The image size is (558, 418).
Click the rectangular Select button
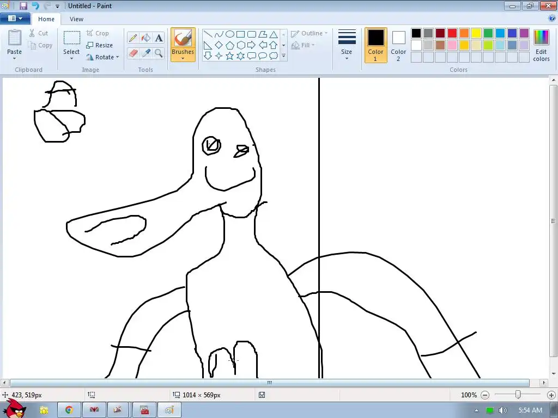pos(71,42)
